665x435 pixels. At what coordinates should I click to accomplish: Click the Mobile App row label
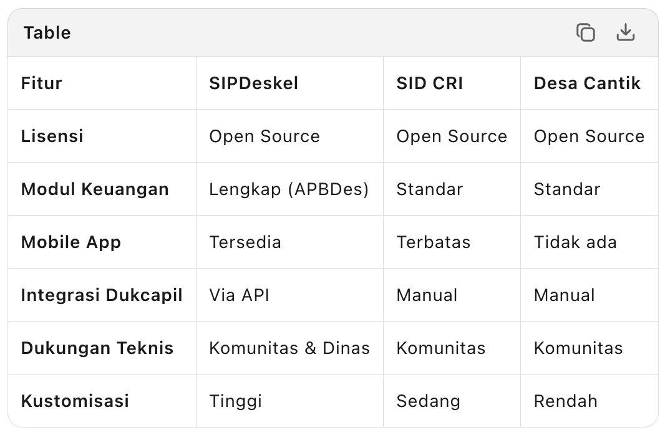(71, 242)
